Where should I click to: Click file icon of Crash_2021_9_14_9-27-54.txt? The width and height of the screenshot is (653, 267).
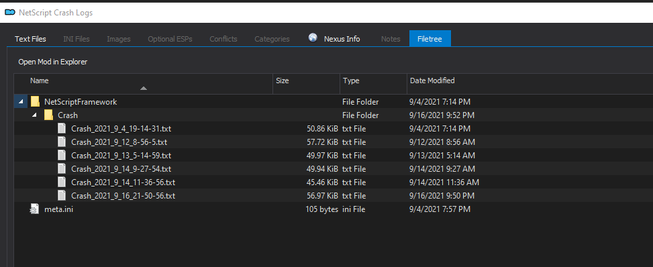pos(62,168)
